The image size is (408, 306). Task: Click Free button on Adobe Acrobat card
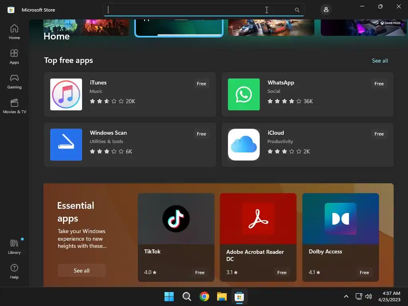[282, 273]
